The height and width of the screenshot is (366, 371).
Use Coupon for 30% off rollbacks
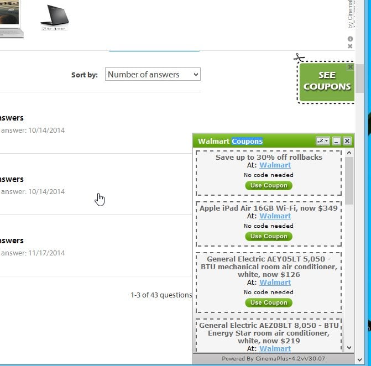click(x=269, y=185)
